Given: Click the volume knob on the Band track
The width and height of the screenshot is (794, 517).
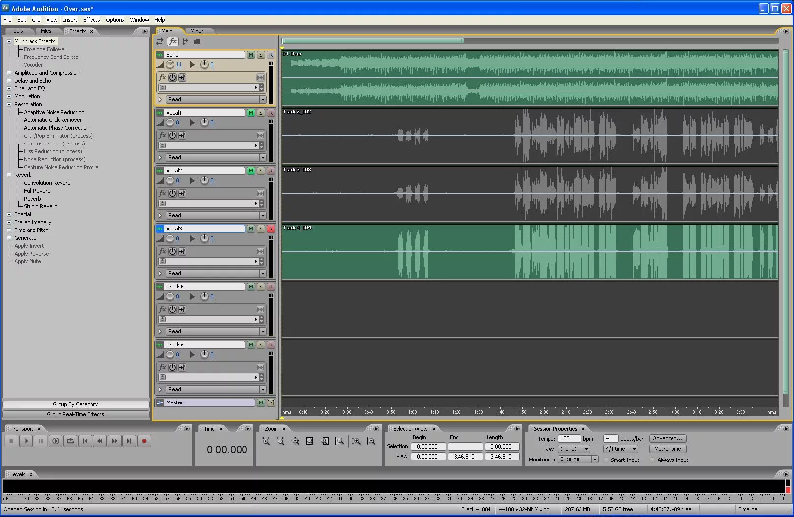Looking at the screenshot, I should tap(170, 64).
